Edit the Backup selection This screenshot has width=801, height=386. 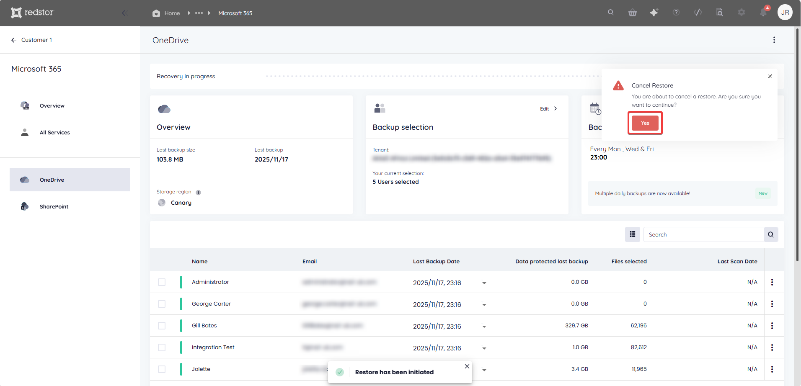pyautogui.click(x=549, y=109)
